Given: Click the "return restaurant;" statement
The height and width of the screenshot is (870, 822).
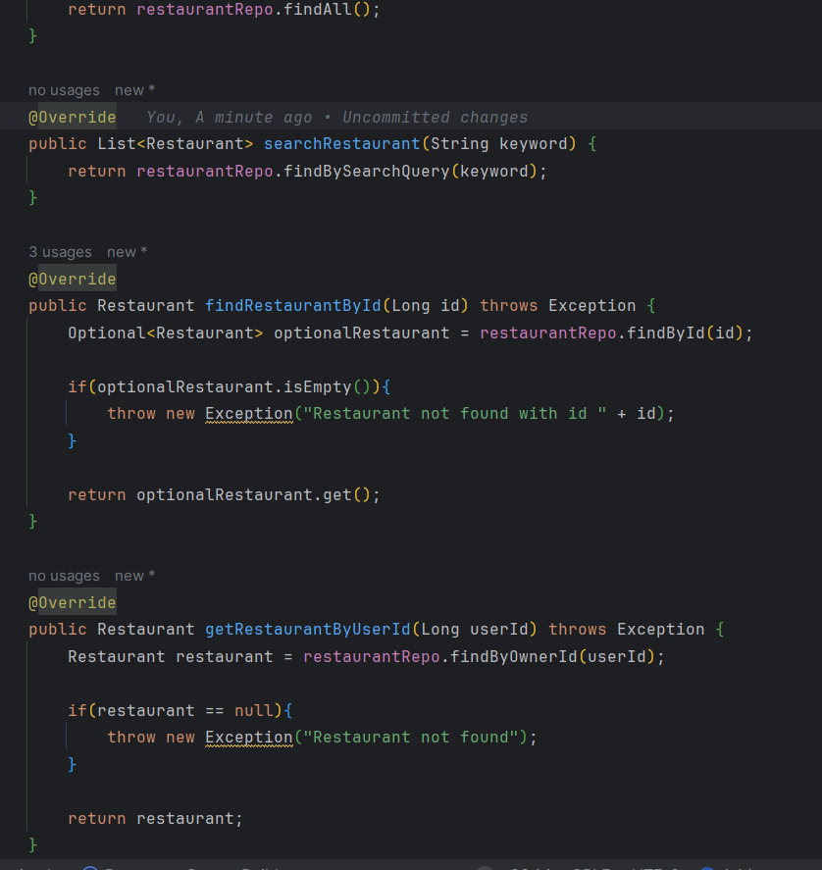Looking at the screenshot, I should 155,819.
